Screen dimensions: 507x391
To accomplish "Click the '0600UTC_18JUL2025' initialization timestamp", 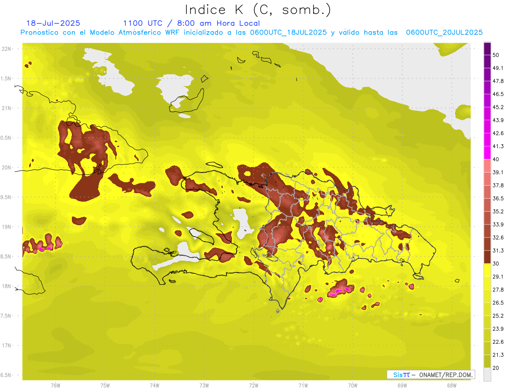I will pos(288,32).
